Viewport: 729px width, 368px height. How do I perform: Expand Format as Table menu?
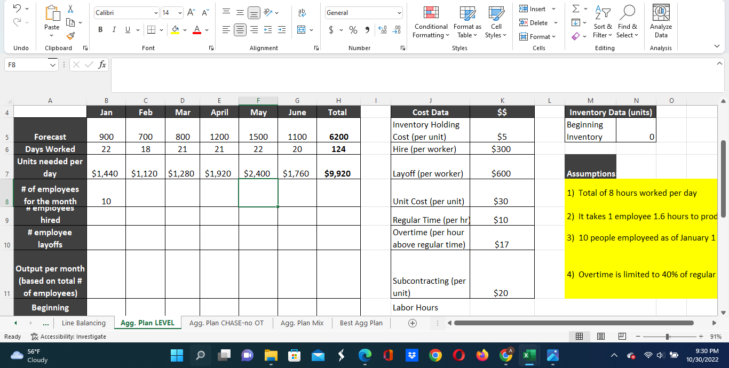coord(467,22)
